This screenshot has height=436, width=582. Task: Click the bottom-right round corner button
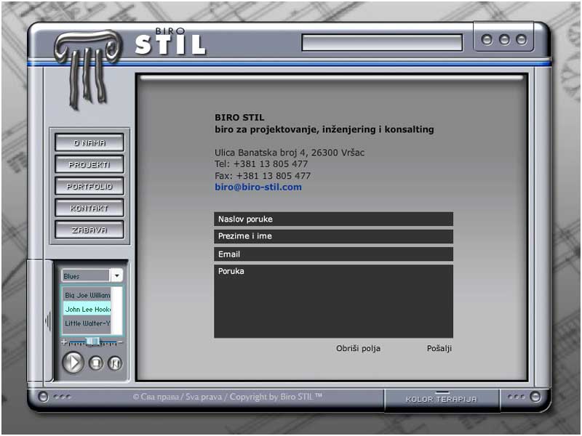(x=535, y=397)
